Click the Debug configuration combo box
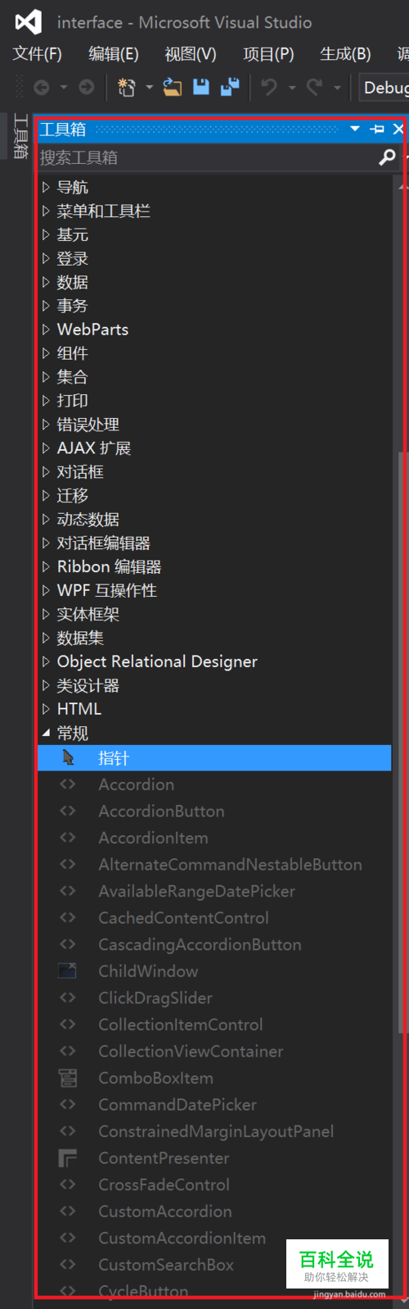This screenshot has height=1309, width=409. pos(384,87)
